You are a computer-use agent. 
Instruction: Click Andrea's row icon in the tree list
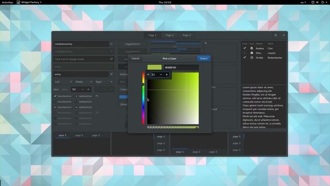(252, 48)
